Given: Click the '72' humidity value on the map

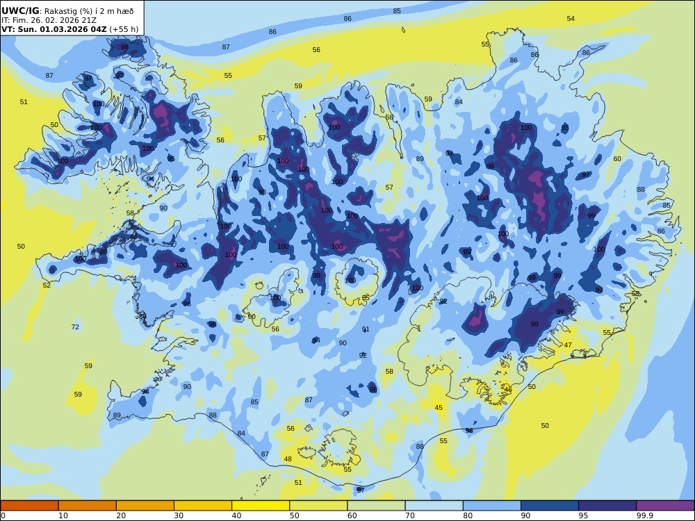Looking at the screenshot, I should pyautogui.click(x=75, y=327).
